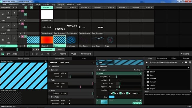Click the favorites heart icon
This screenshot has width=192, height=108.
(x=186, y=62)
